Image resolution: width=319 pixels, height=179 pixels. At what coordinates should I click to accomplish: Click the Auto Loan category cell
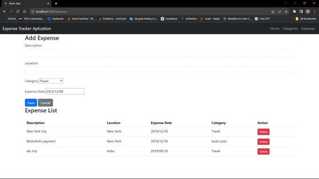coord(219,141)
